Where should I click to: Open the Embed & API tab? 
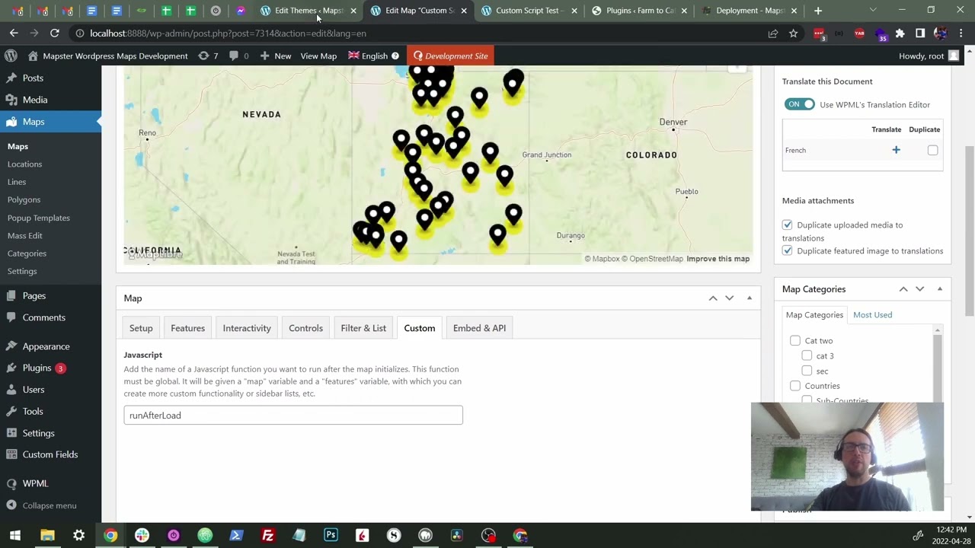click(479, 328)
